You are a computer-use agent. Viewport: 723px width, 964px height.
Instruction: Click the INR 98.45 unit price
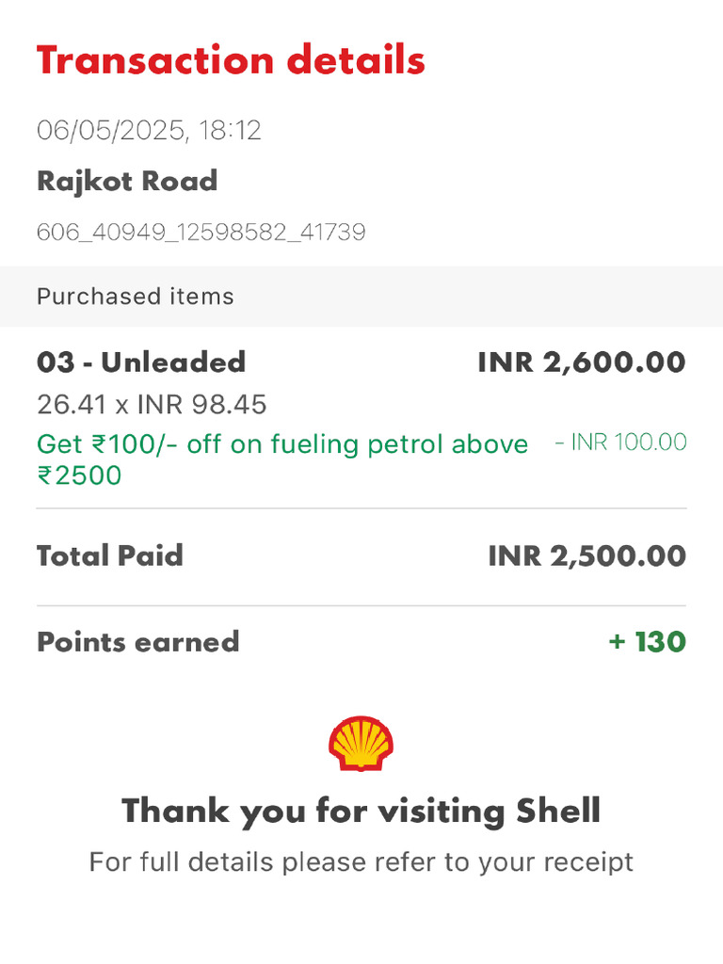click(x=201, y=405)
